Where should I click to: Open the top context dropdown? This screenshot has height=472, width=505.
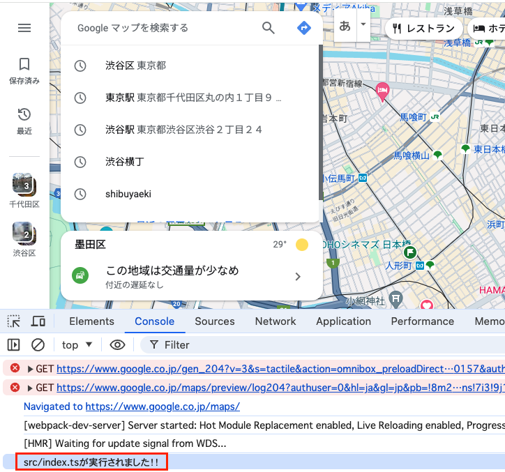pyautogui.click(x=77, y=345)
